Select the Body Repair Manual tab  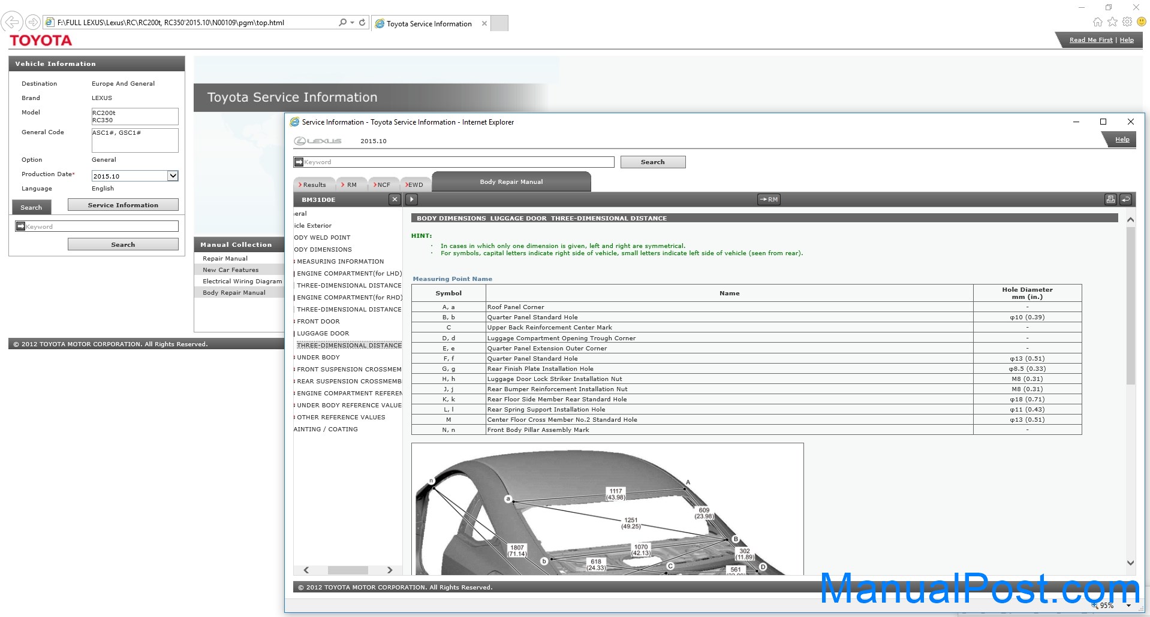pos(511,182)
